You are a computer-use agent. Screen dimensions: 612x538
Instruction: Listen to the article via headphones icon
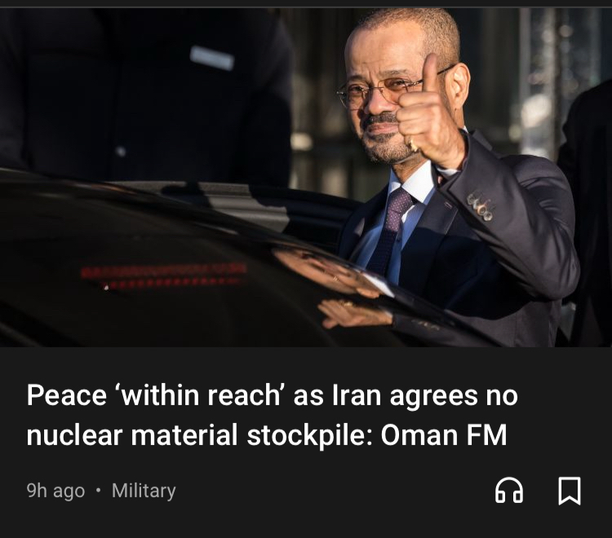tap(509, 491)
